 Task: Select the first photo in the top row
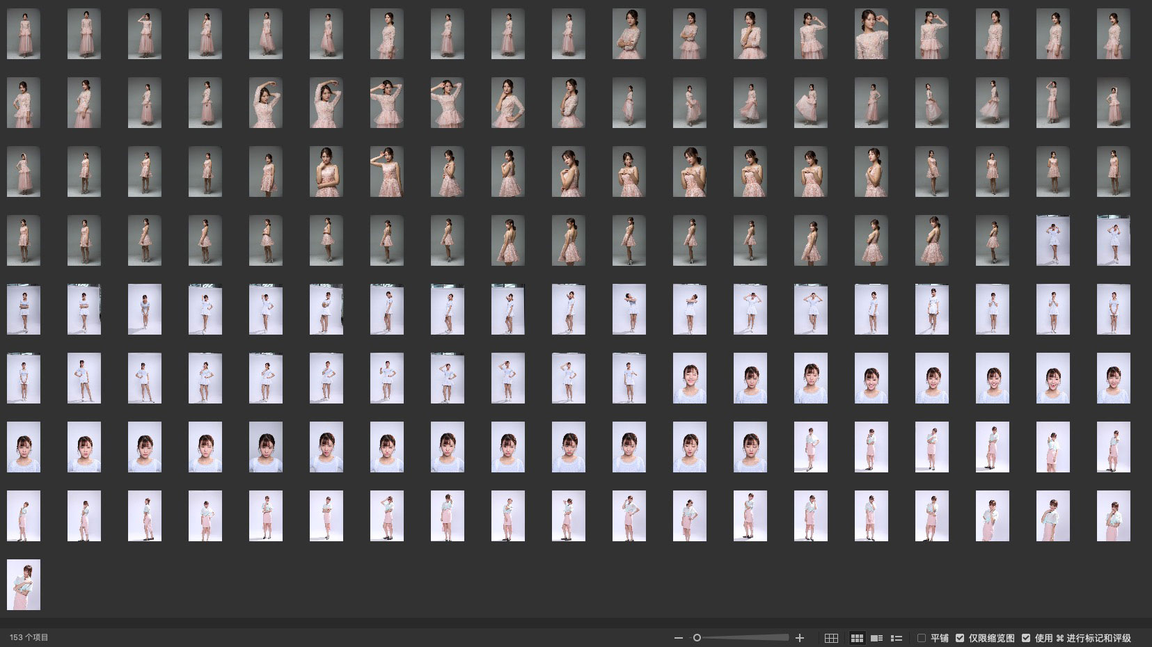coord(24,34)
